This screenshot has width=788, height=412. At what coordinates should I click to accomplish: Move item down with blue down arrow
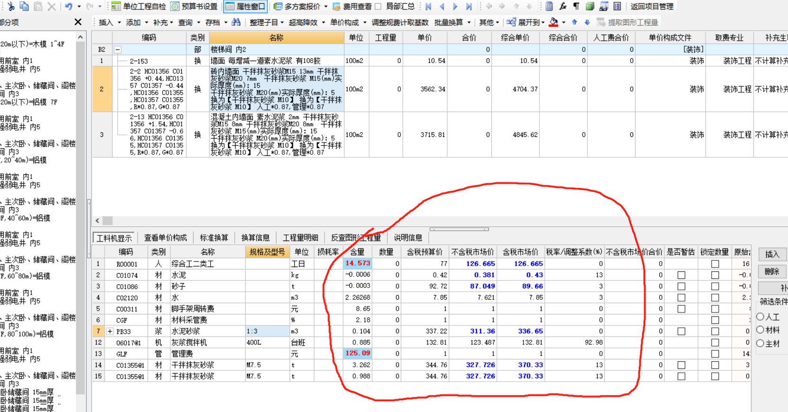click(587, 22)
